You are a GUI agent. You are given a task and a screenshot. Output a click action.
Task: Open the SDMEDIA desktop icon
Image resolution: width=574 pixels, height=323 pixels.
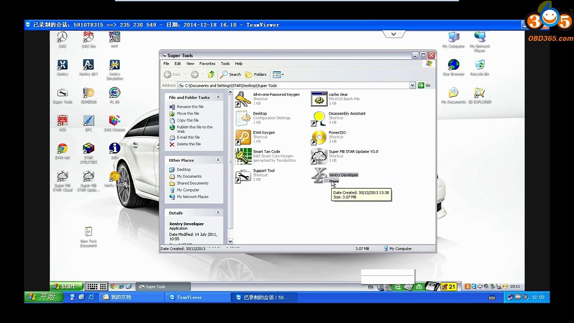click(88, 95)
